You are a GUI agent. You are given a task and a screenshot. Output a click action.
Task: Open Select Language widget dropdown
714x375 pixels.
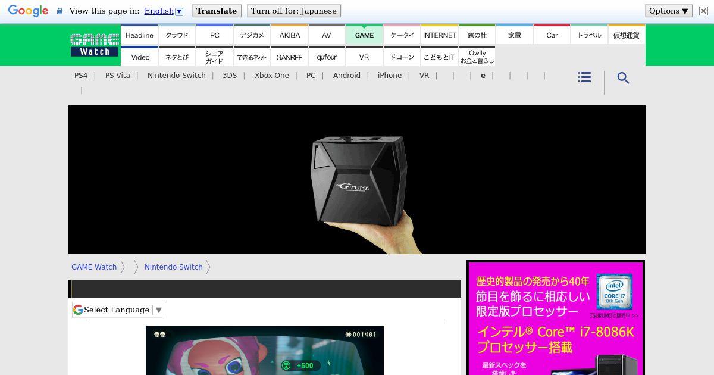(x=117, y=310)
